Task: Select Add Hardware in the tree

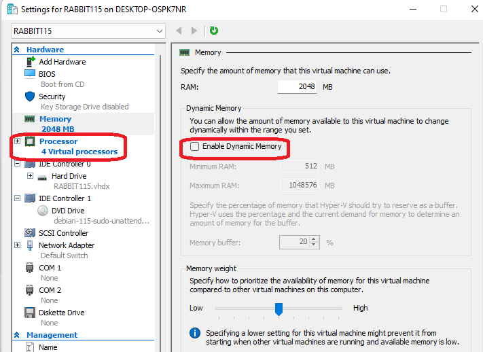Action: 62,62
